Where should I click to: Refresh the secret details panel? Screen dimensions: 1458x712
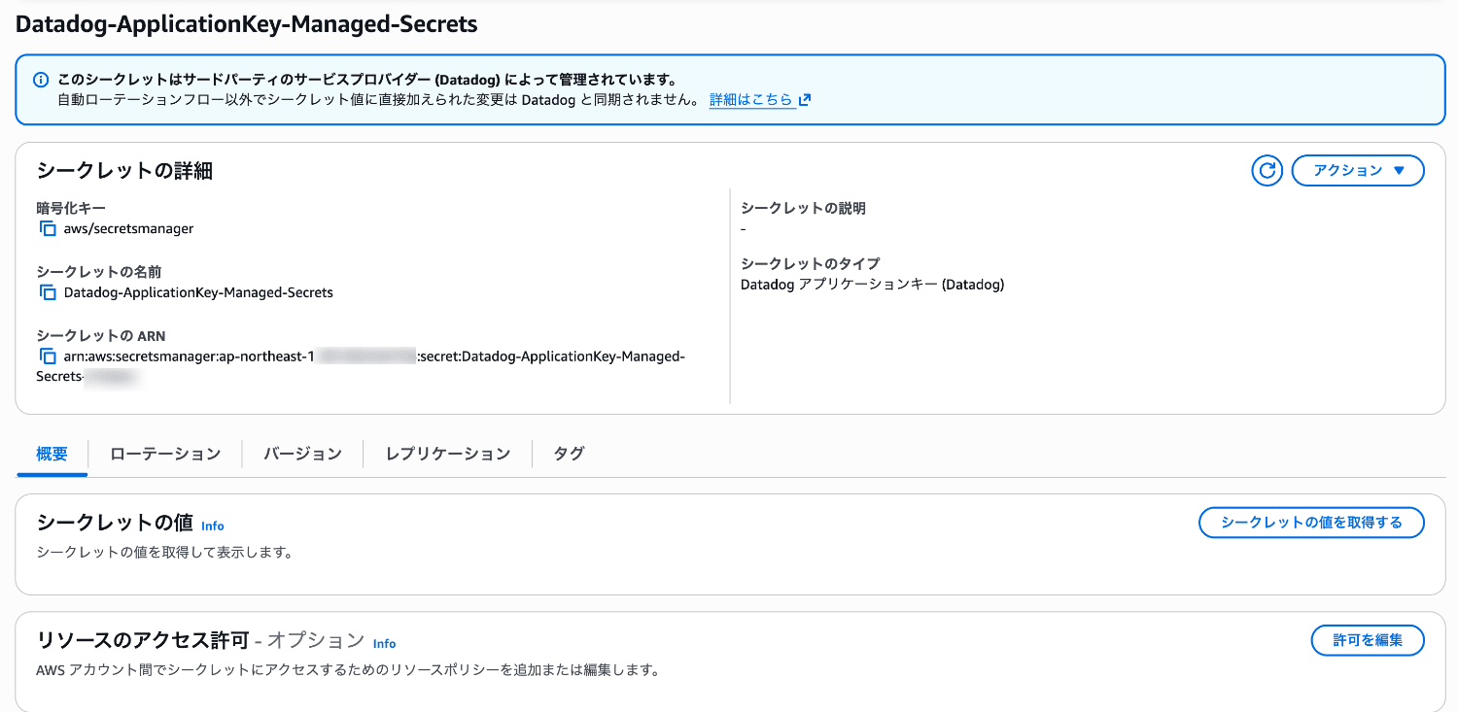tap(1267, 171)
